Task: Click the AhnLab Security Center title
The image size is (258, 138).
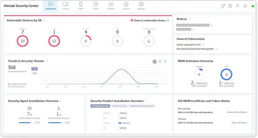Action: coord(21,6)
